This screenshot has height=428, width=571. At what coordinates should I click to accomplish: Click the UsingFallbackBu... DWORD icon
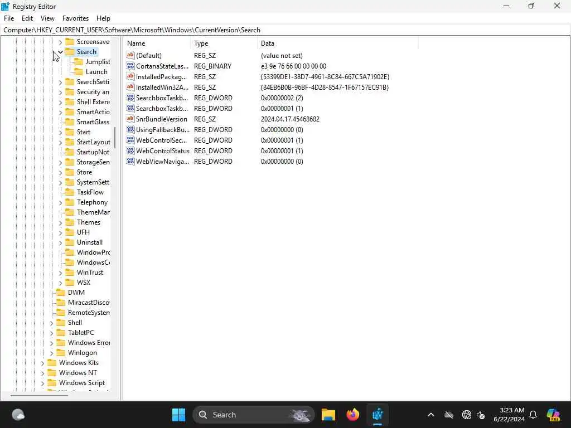tap(130, 129)
